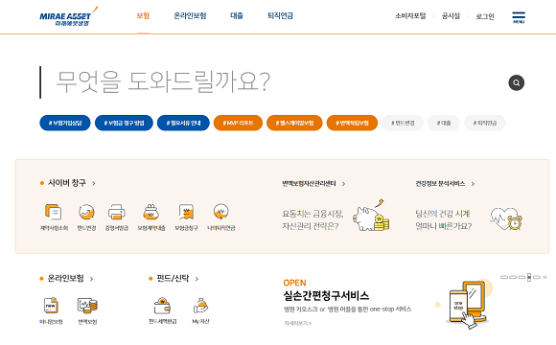Select the gray #퇴직연금 tag
The image size is (556, 345).
click(x=485, y=123)
